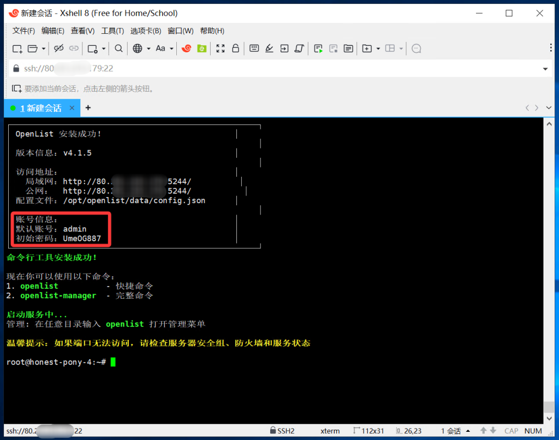Select the Find/search magnifier icon

(118, 49)
